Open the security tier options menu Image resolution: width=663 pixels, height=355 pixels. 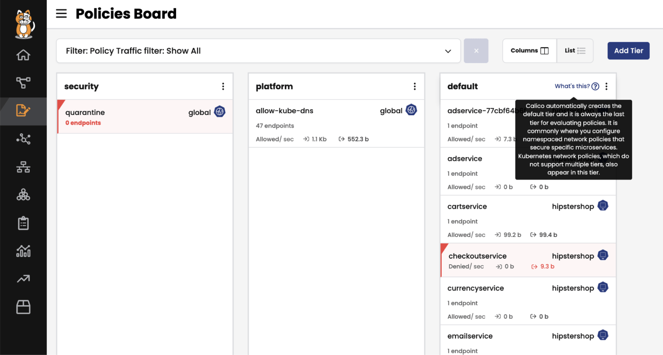coord(223,86)
